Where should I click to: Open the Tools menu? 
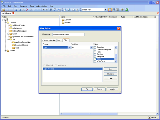[32, 6]
